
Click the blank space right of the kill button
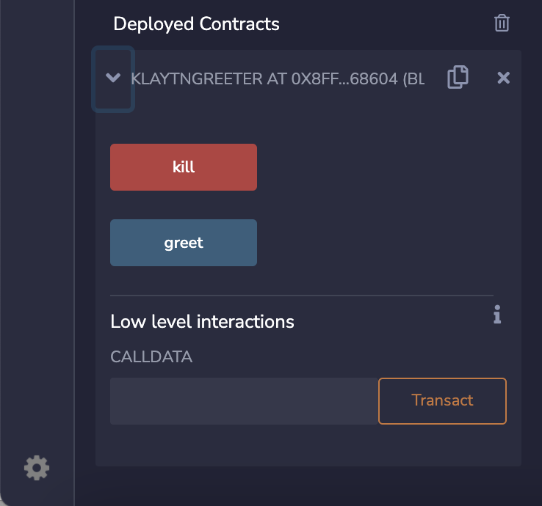[382, 167]
